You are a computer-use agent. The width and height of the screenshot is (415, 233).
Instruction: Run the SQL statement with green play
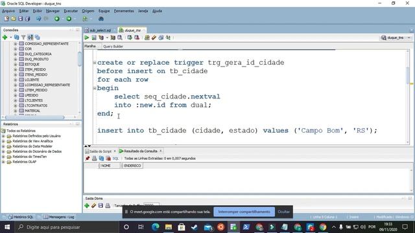(86, 38)
